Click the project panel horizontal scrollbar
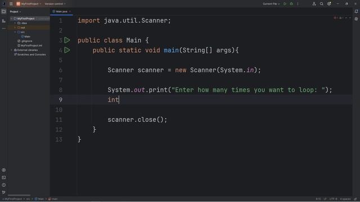Screen dimensions: 360x202 tap(19, 195)
